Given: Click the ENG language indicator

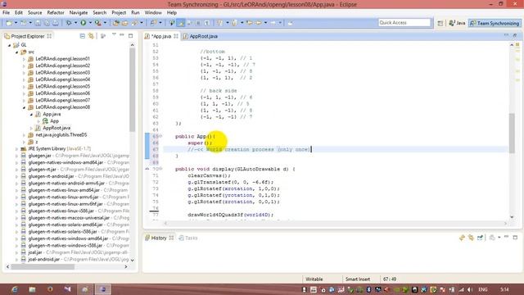Looking at the screenshot, I should tap(483, 289).
